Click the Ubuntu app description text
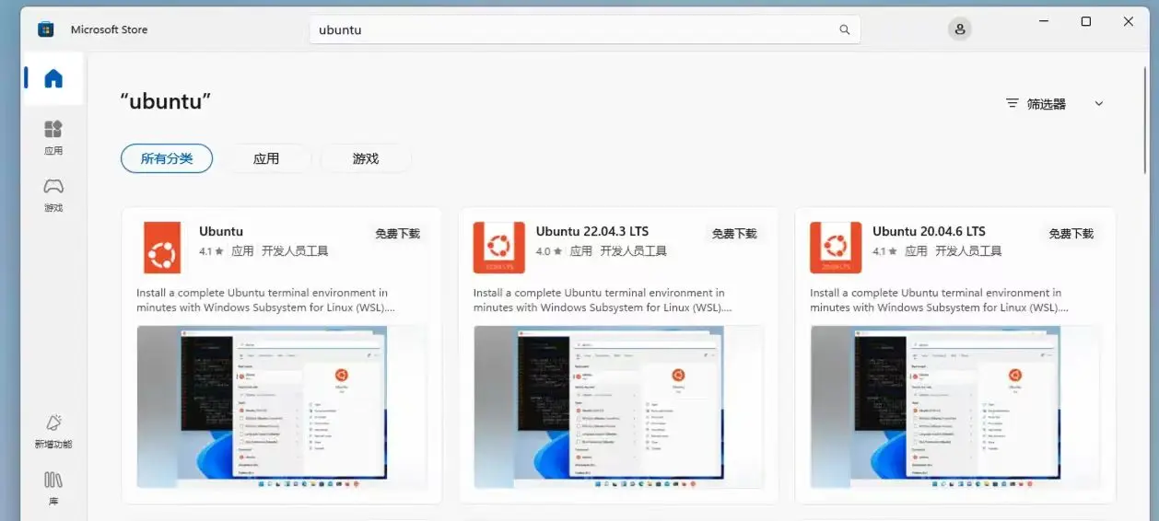This screenshot has width=1159, height=521. pyautogui.click(x=265, y=300)
